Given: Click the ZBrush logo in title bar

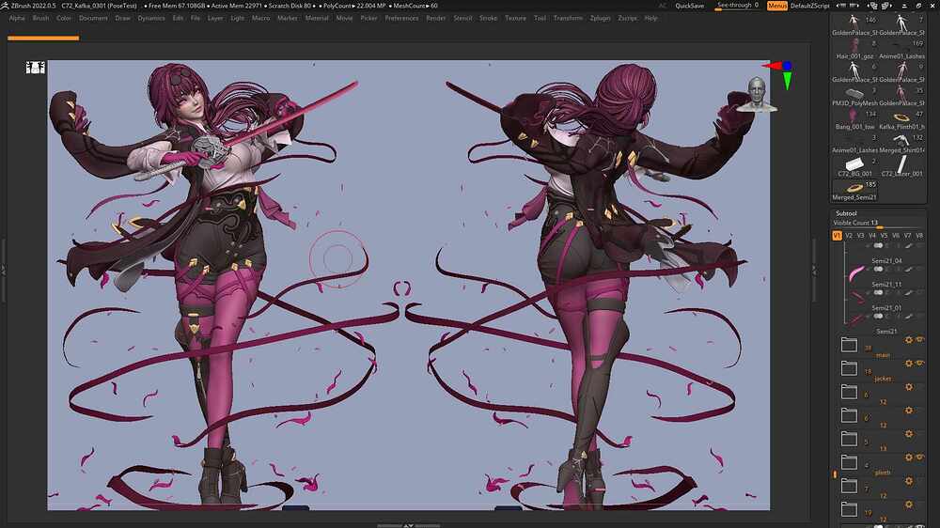Looking at the screenshot, I should (x=5, y=6).
